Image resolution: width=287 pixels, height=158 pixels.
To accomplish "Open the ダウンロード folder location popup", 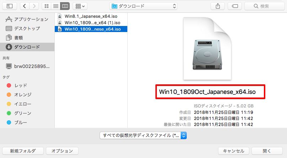I will (x=143, y=6).
